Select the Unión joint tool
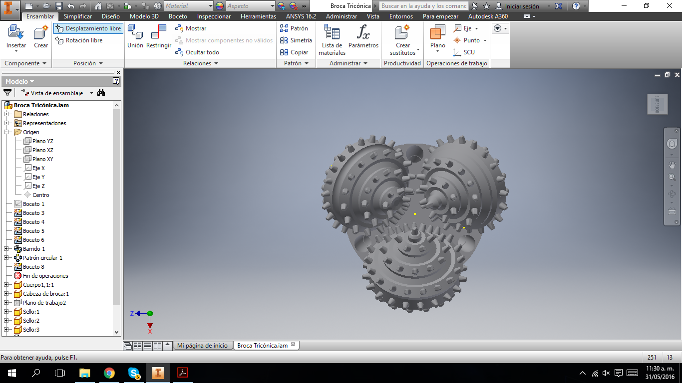The image size is (682, 383). click(135, 37)
